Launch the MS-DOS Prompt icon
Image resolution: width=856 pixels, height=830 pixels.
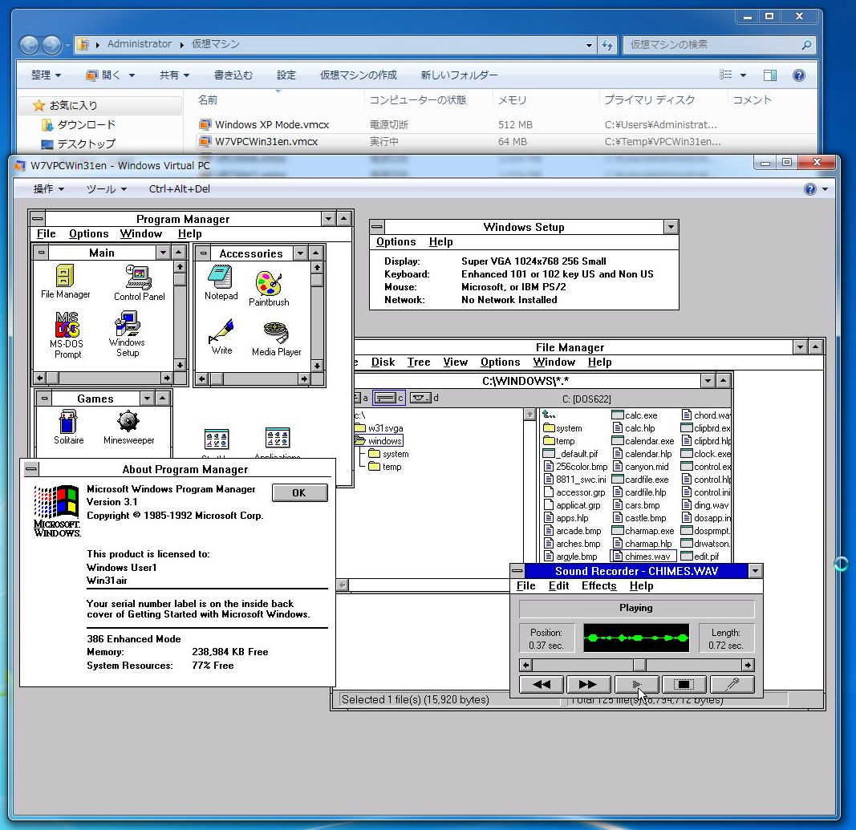[67, 334]
